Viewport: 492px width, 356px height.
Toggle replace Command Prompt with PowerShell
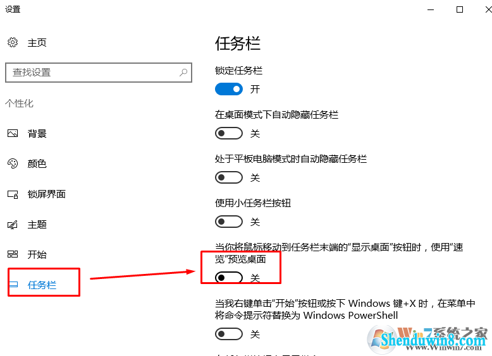click(x=229, y=334)
